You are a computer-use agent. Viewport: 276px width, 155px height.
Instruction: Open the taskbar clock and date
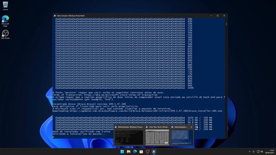click(x=270, y=152)
